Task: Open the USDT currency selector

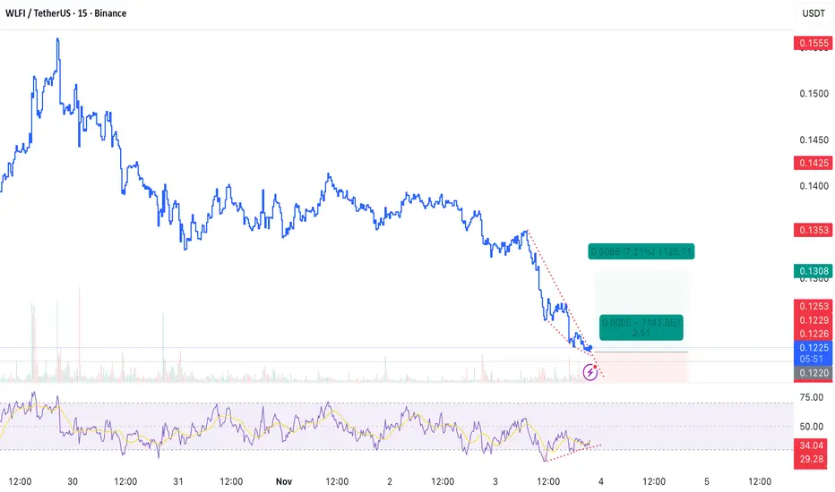Action: [813, 13]
